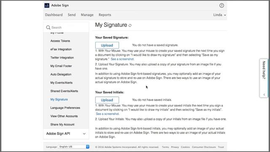Image resolution: width=270 pixels, height=152 pixels.
Task: Select My Signature in the sidebar
Action: point(59,100)
